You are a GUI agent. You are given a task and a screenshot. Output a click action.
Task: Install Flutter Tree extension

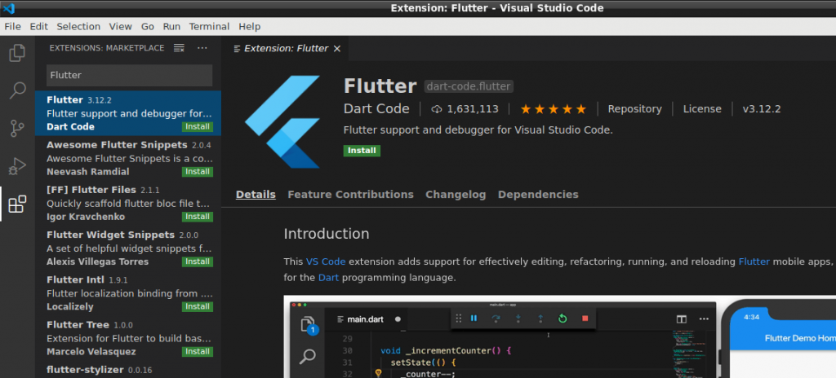(198, 352)
